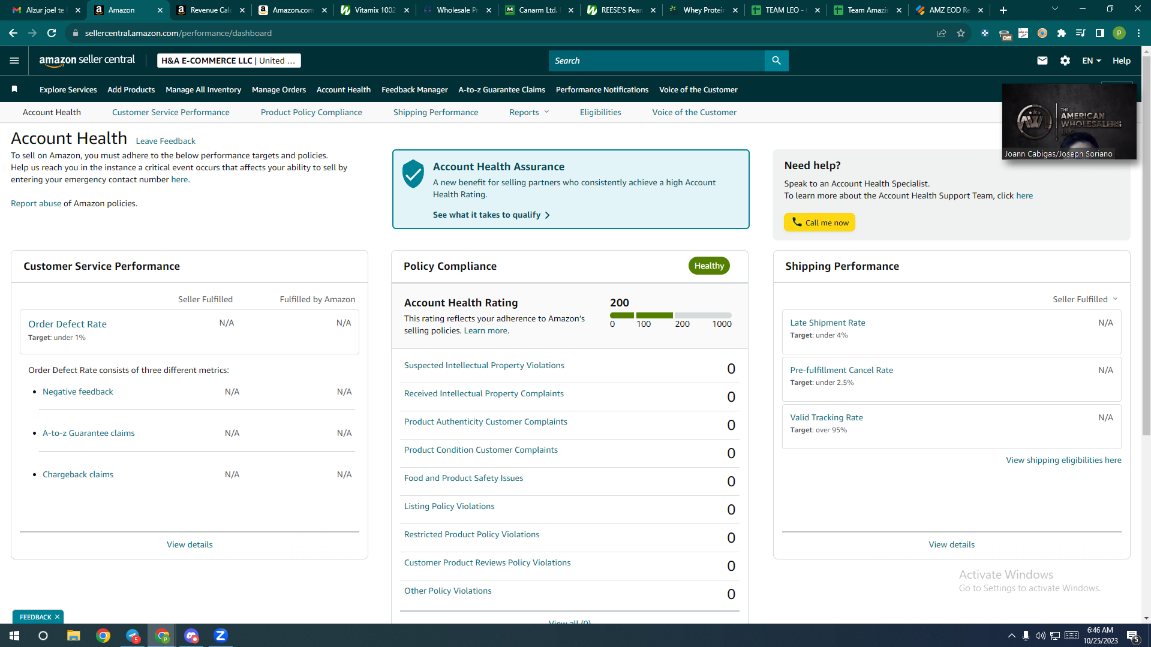Click the amazon seller central logo
Screen dimensions: 1151x647
point(87,60)
